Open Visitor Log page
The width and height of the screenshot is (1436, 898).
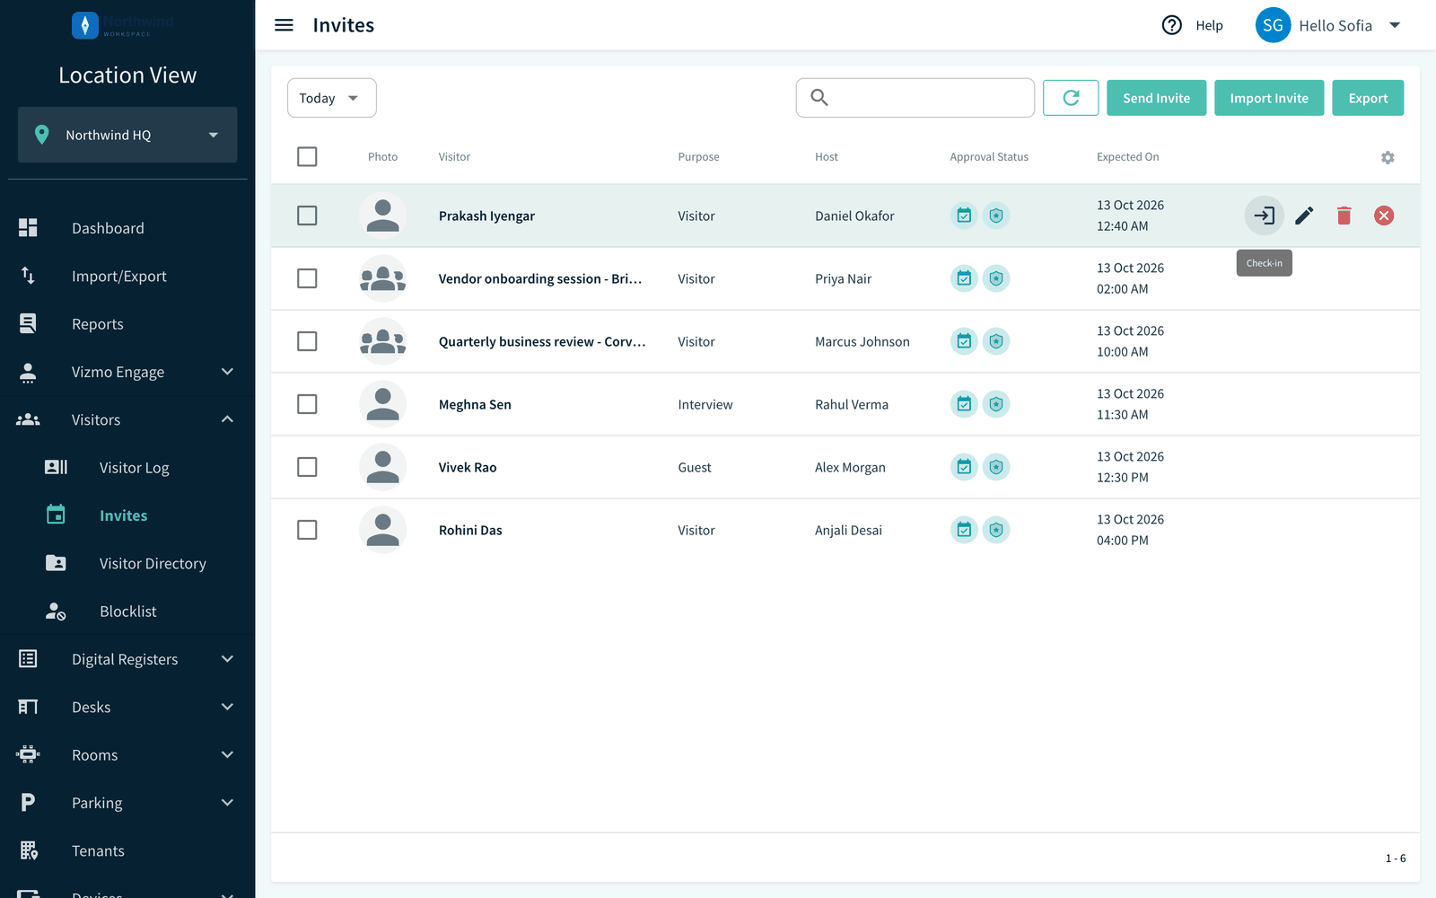pos(127,468)
